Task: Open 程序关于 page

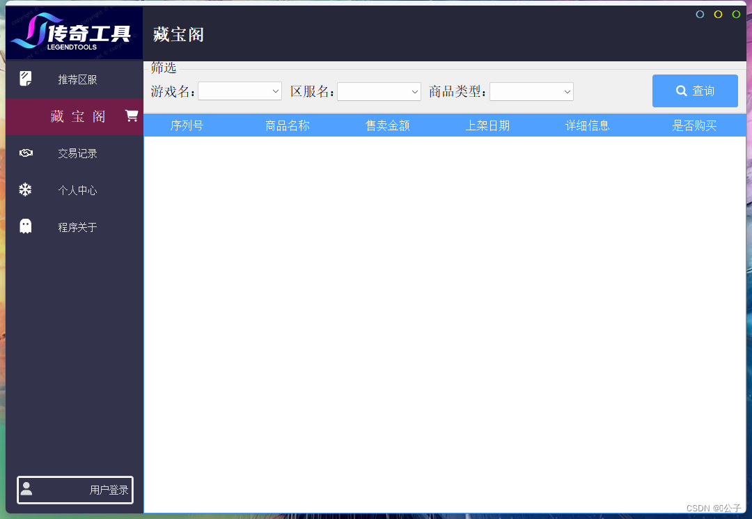Action: point(77,226)
